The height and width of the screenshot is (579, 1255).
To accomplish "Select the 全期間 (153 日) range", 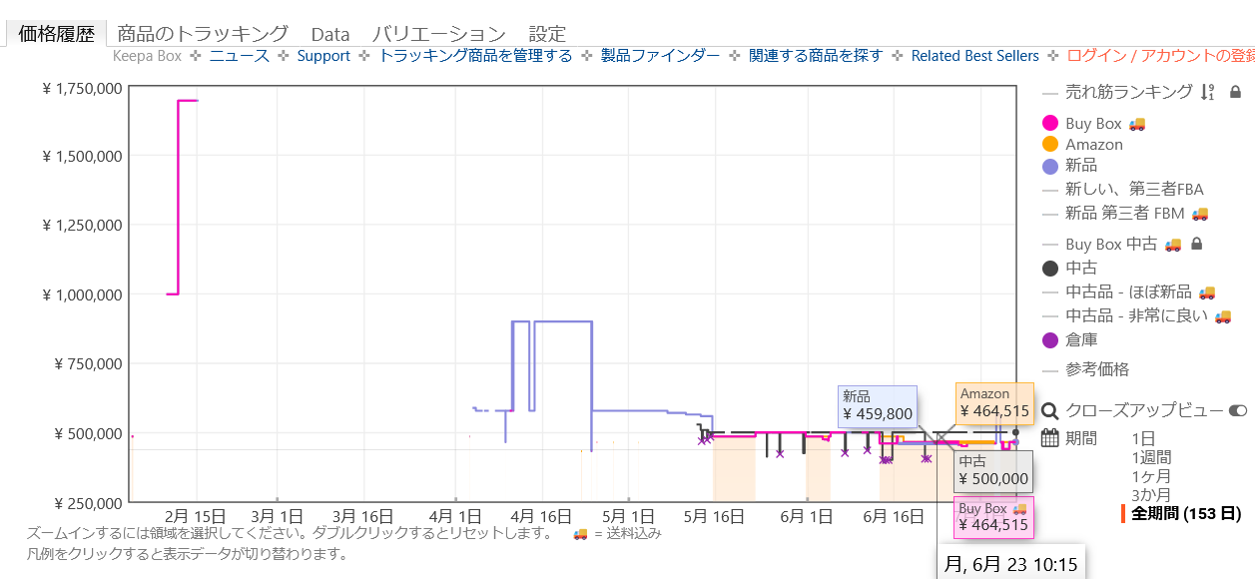I will click(x=1186, y=514).
